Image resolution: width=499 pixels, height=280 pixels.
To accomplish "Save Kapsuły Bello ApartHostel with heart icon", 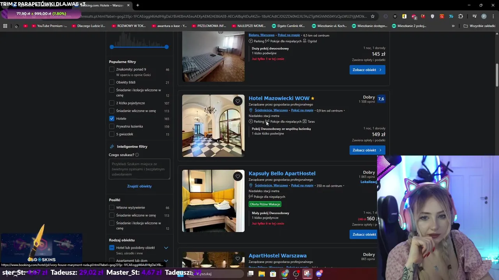I will coord(238,176).
